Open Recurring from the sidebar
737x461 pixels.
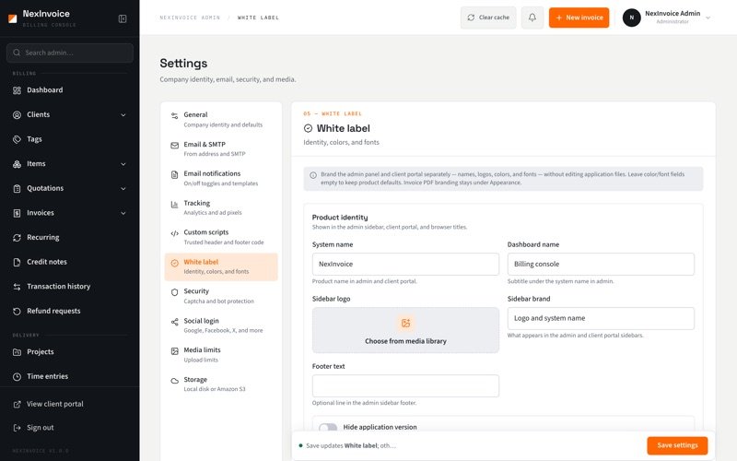click(70, 238)
